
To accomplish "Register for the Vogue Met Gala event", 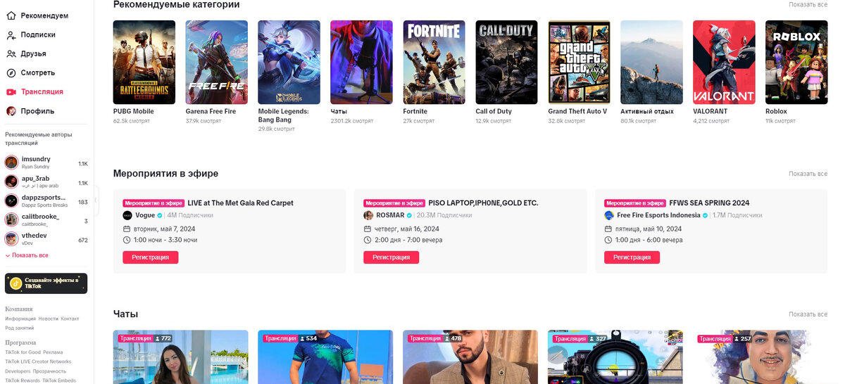I will 151,257.
